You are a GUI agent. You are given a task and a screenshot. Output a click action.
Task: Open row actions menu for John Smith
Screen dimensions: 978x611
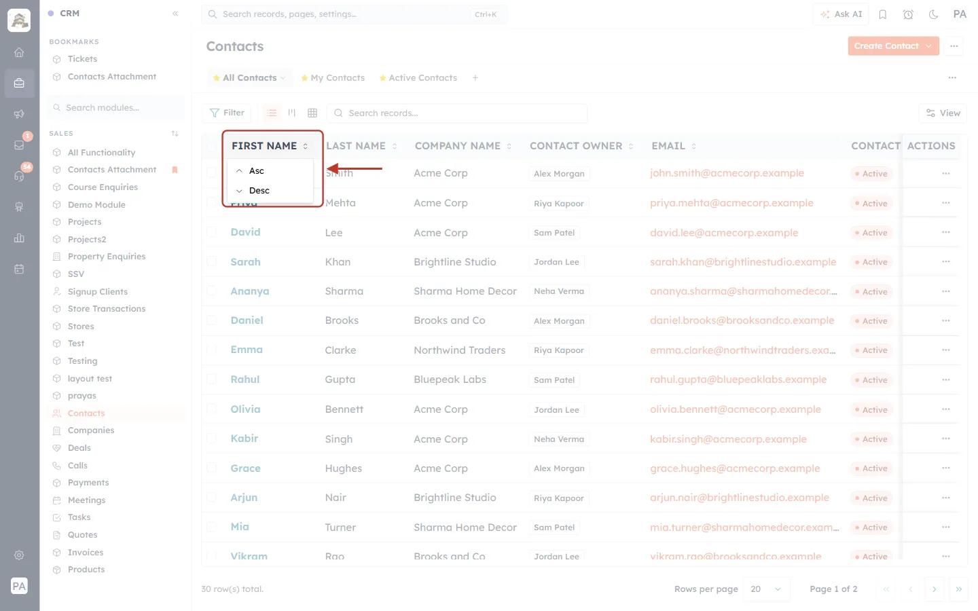(946, 174)
